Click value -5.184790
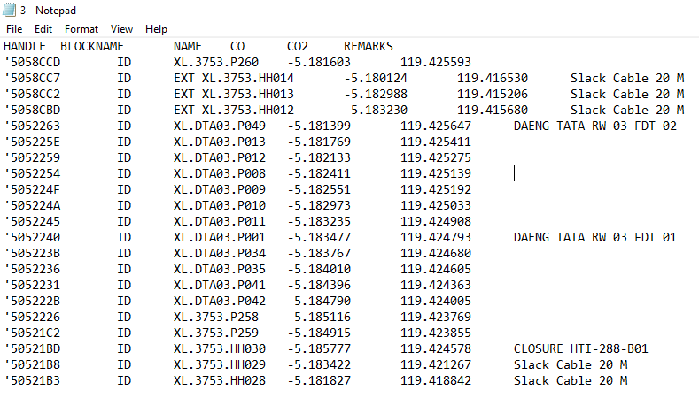Screen dimensions: 699x398 click(x=319, y=301)
